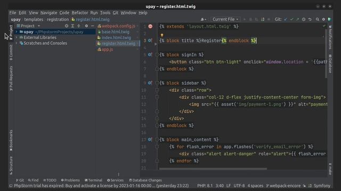
Task: Open the Services tool window button
Action: [115, 180]
